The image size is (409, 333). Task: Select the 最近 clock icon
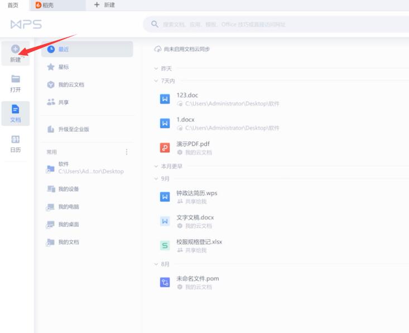tap(51, 49)
